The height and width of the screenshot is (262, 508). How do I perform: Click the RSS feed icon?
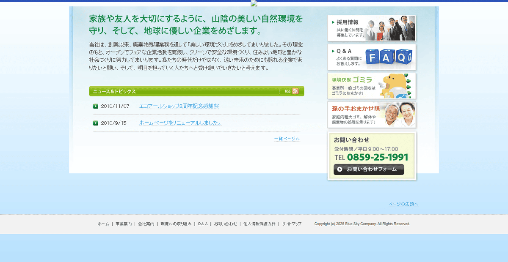pos(295,91)
